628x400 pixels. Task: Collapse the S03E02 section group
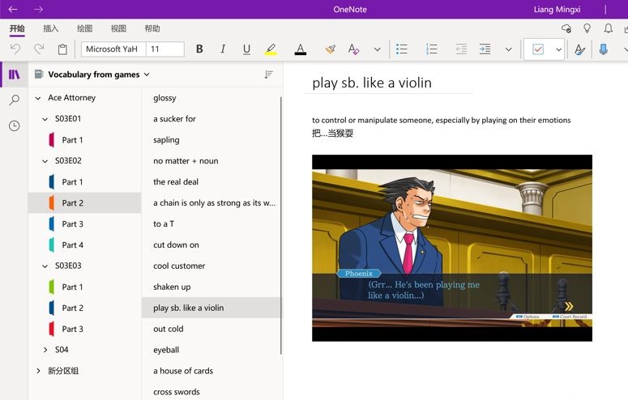pyautogui.click(x=45, y=161)
